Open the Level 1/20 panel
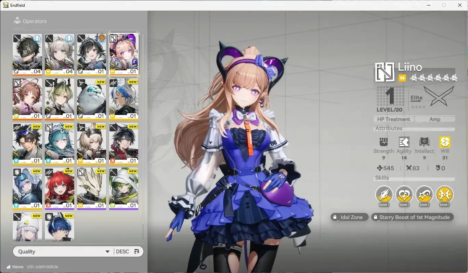This screenshot has width=468, height=273. coord(390,99)
